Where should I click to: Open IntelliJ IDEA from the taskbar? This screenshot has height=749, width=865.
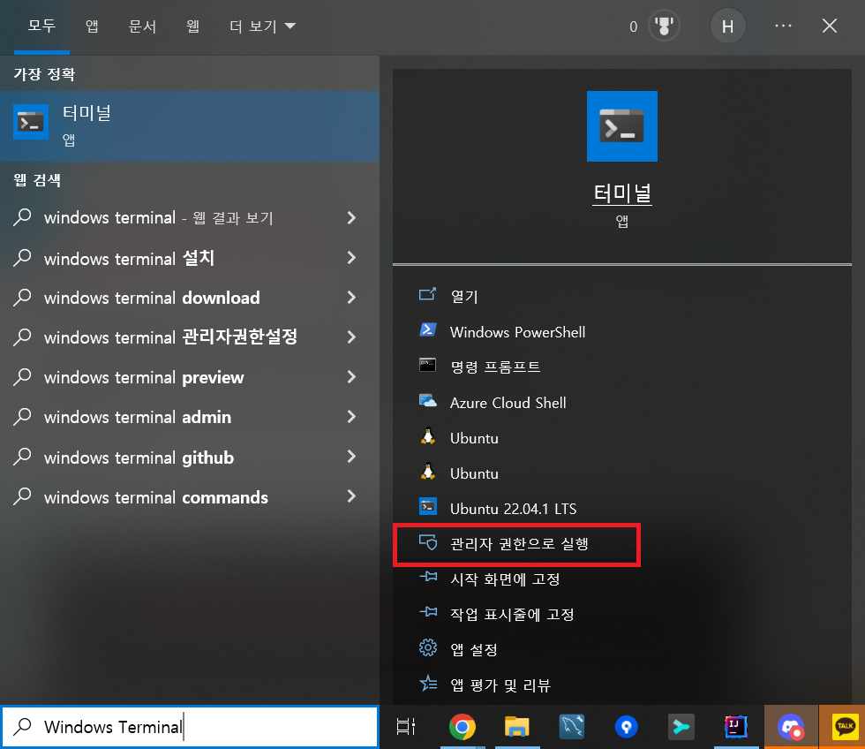[735, 727]
